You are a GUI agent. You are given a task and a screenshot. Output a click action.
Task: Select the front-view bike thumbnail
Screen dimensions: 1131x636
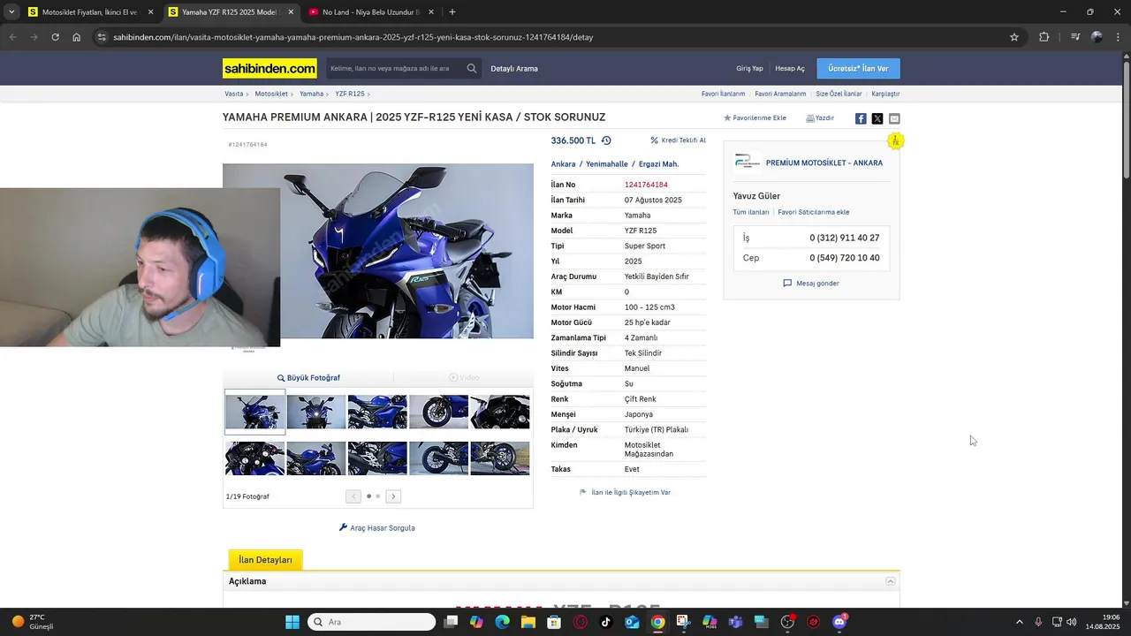coord(316,412)
